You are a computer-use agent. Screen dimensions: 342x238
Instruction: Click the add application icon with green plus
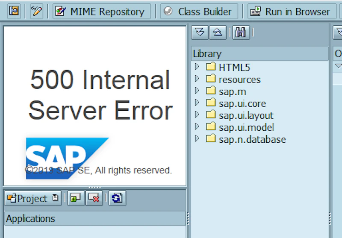pos(76,198)
